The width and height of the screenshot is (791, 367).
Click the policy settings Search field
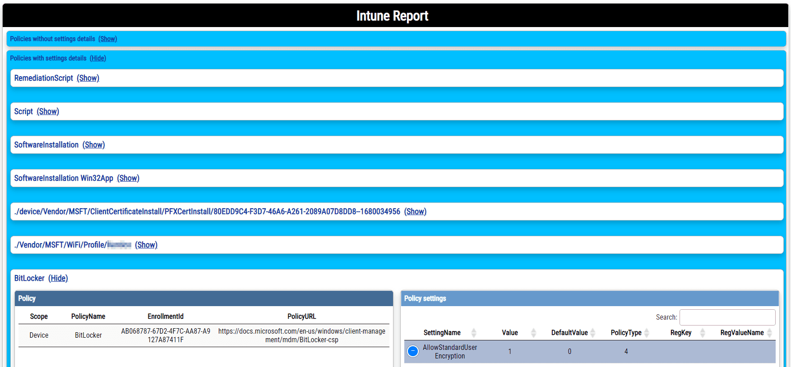pyautogui.click(x=727, y=317)
